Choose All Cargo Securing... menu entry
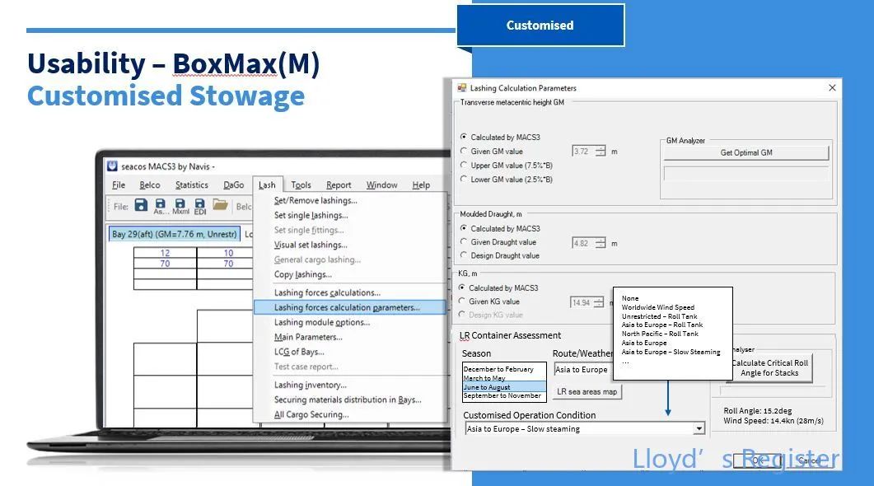This screenshot has width=874, height=486. pyautogui.click(x=350, y=414)
